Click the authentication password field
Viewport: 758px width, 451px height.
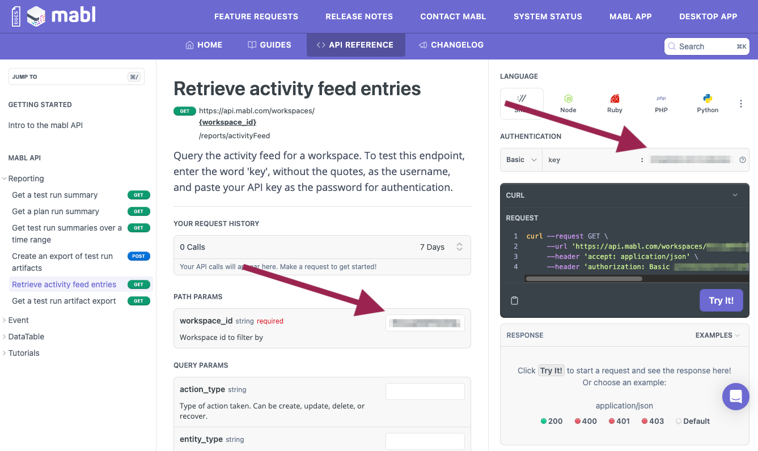coord(691,160)
